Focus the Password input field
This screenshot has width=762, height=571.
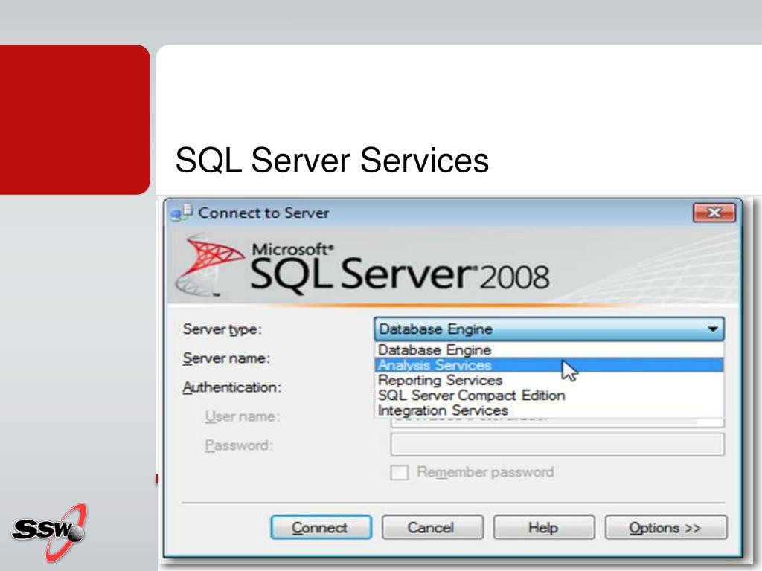(x=557, y=445)
